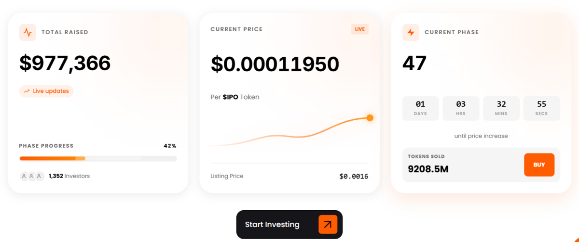The image size is (579, 242).
Task: Click the SECS countdown box
Action: coord(541,108)
